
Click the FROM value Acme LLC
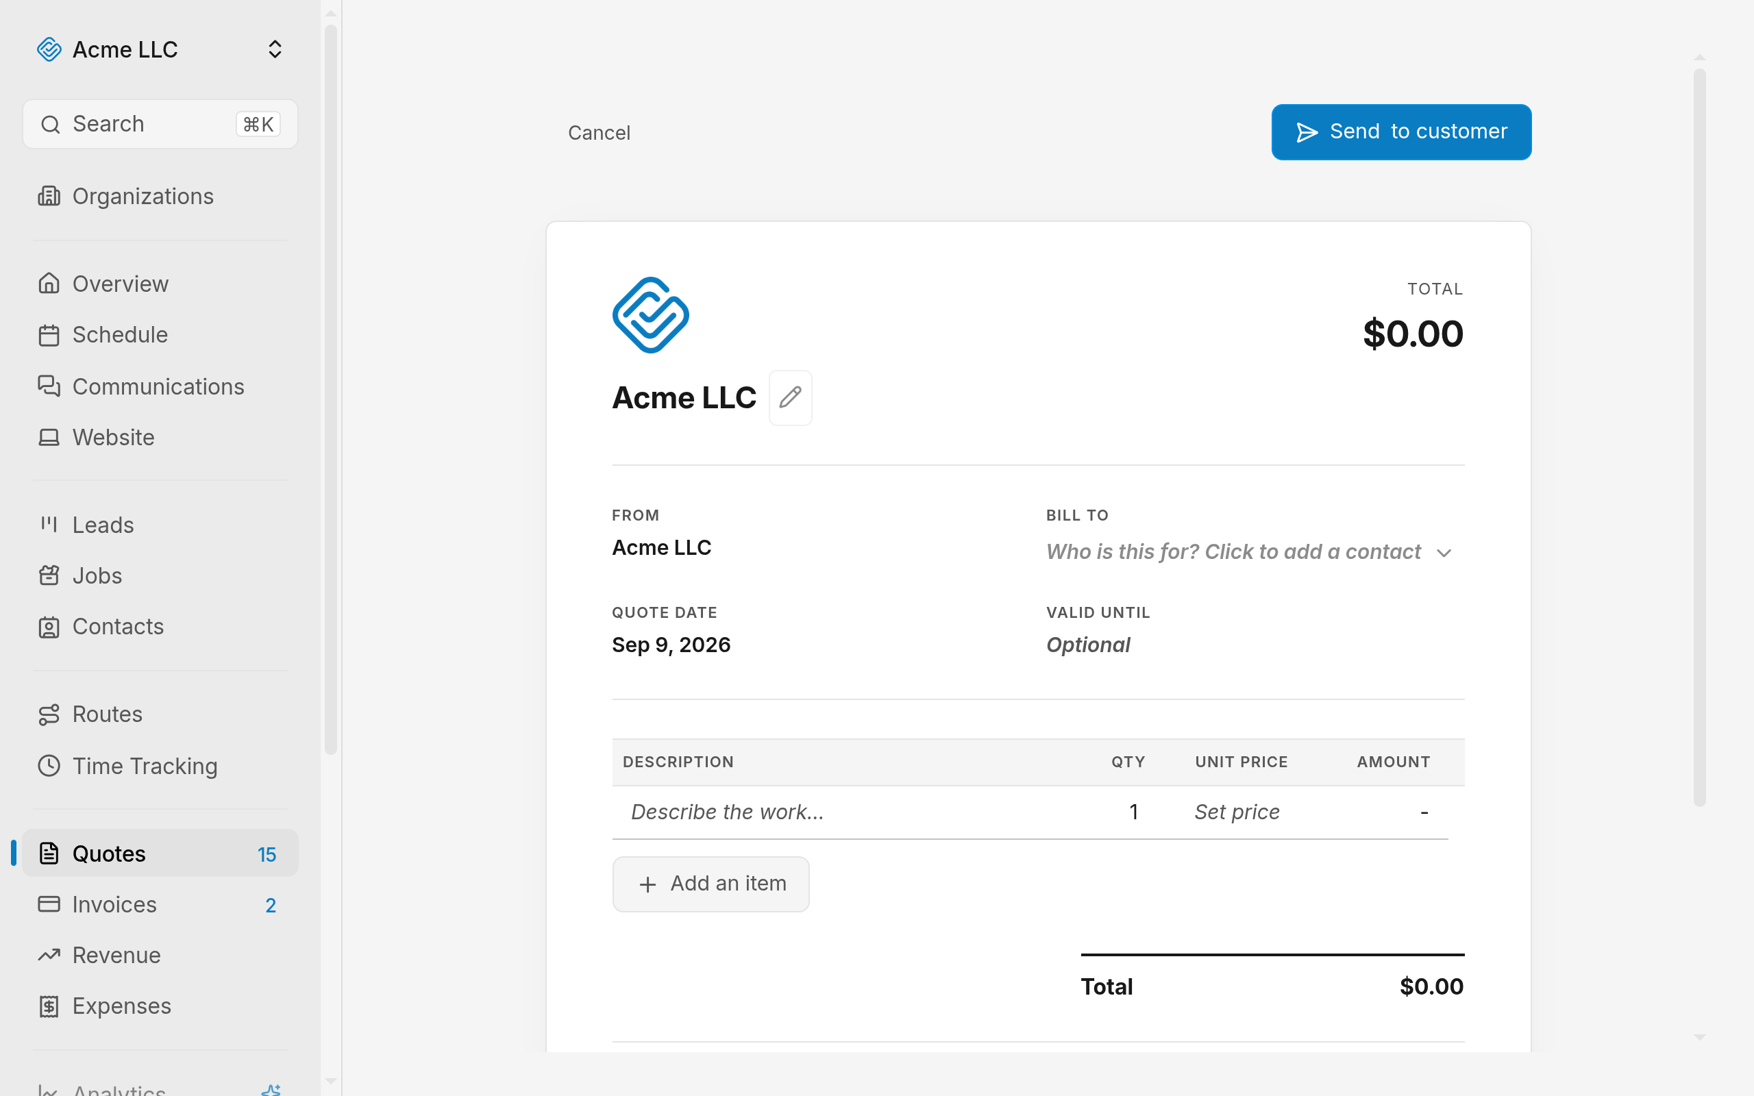click(661, 547)
